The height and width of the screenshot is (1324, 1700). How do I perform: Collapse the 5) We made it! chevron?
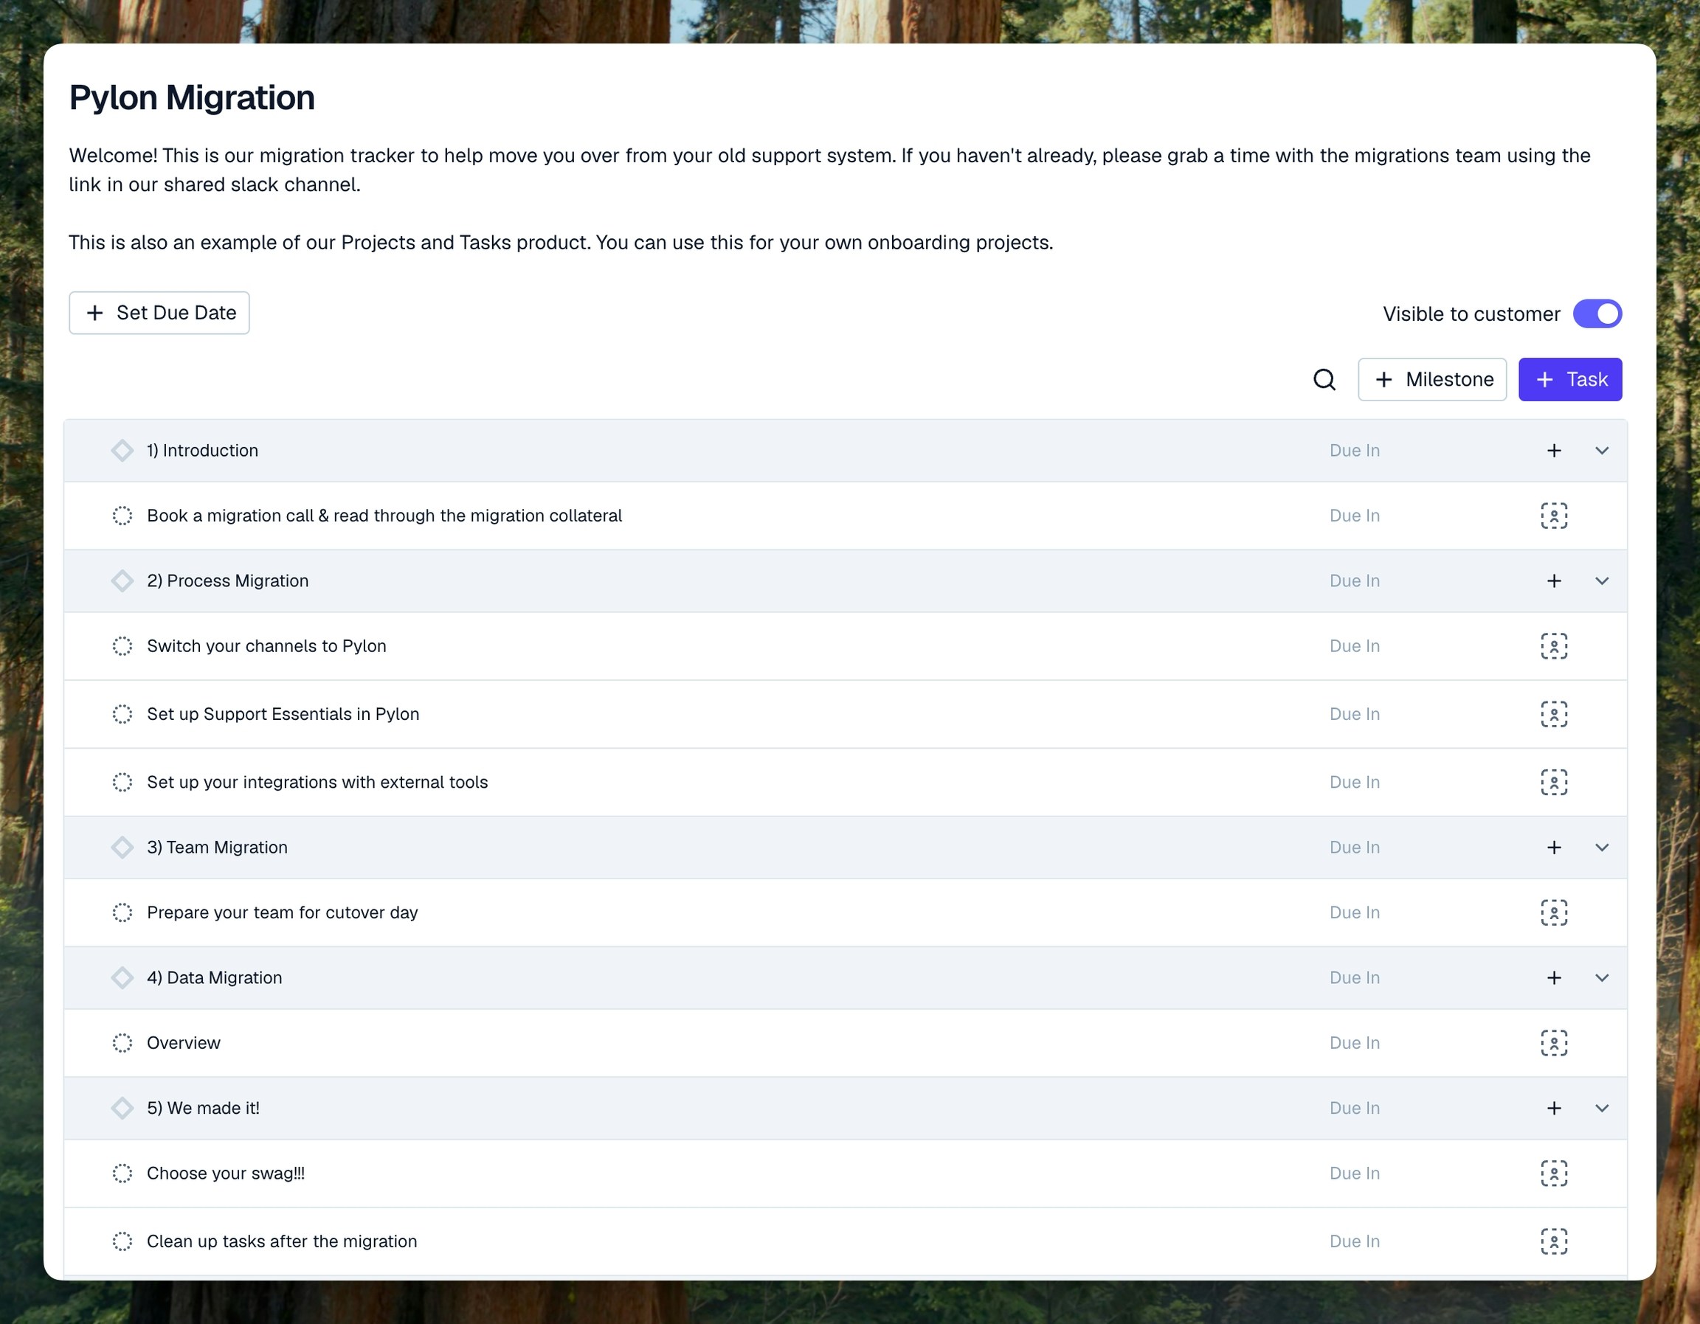click(1602, 1108)
